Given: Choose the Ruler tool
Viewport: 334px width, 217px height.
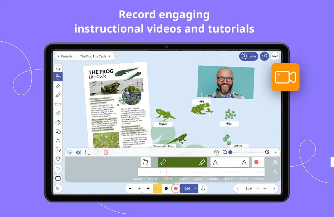Looking at the screenshot, I should [x=58, y=104].
